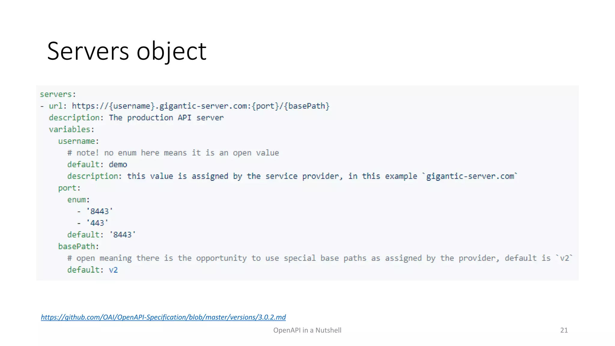Click the "default: '8443'" line

(x=101, y=235)
